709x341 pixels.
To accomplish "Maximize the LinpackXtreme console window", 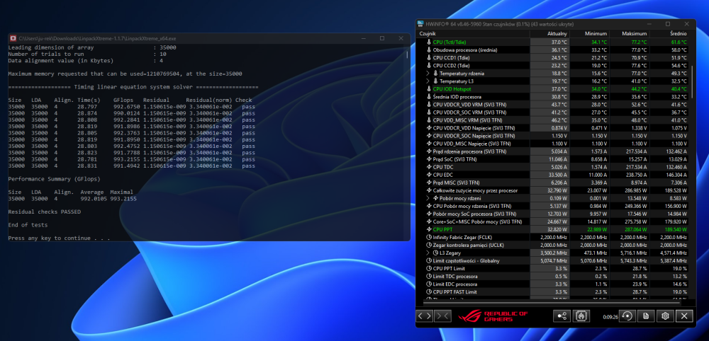I will click(x=382, y=38).
